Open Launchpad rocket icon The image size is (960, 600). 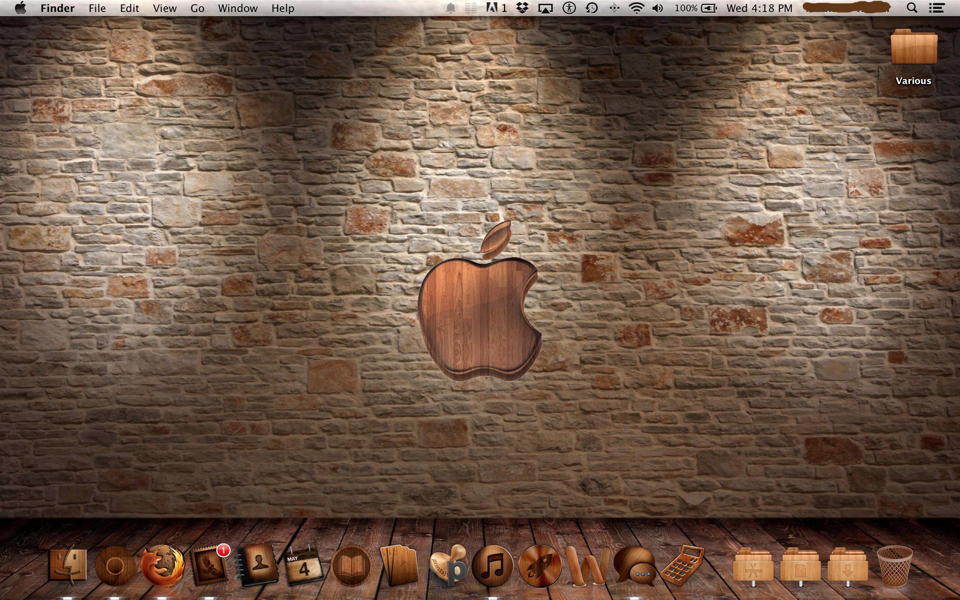pos(540,565)
